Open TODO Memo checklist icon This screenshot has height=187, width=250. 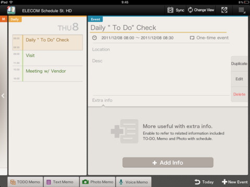13,182
